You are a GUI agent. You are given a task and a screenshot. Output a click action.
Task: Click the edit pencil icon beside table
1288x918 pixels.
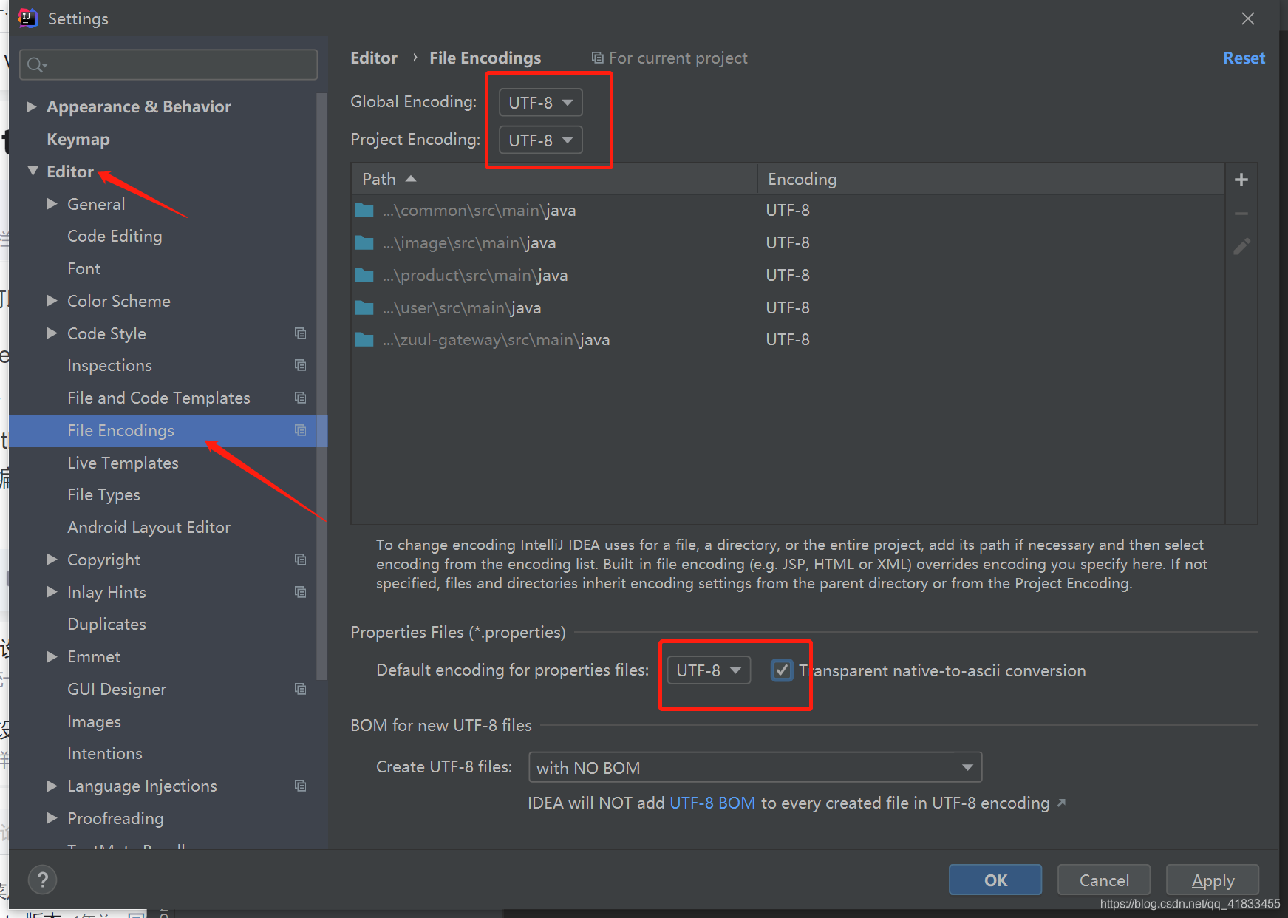(x=1241, y=246)
